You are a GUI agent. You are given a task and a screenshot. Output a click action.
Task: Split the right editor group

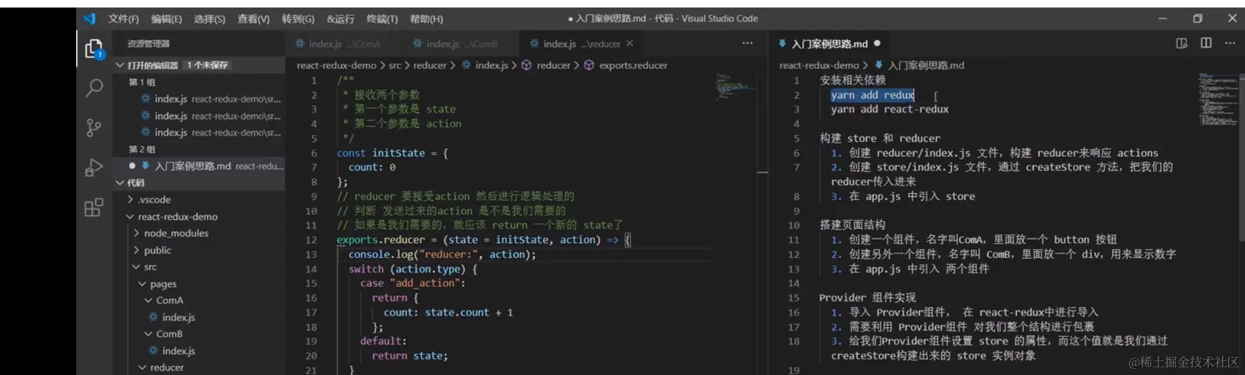(1206, 43)
